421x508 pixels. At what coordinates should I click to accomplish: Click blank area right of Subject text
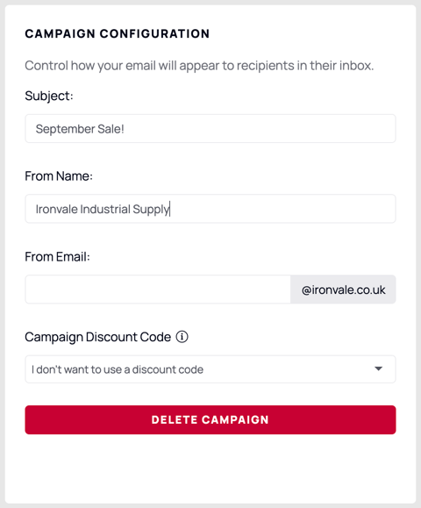259,129
